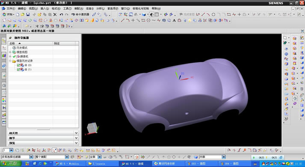The width and height of the screenshot is (305, 167).
Task: Open the Analysis (分析) menu
Action: [x=101, y=9]
